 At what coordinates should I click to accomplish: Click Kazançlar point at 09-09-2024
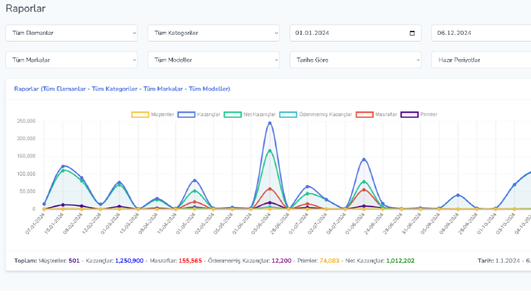point(458,195)
